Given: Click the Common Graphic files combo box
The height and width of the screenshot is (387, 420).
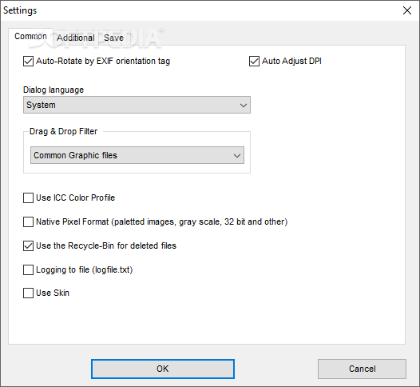Looking at the screenshot, I should pyautogui.click(x=137, y=155).
